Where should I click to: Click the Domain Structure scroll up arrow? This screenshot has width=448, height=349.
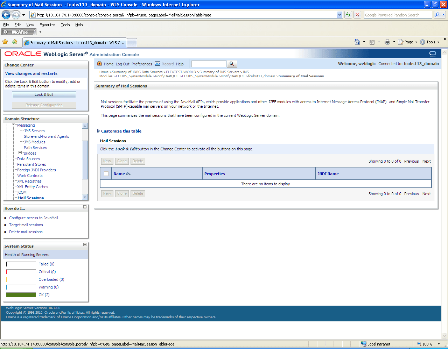(85, 126)
